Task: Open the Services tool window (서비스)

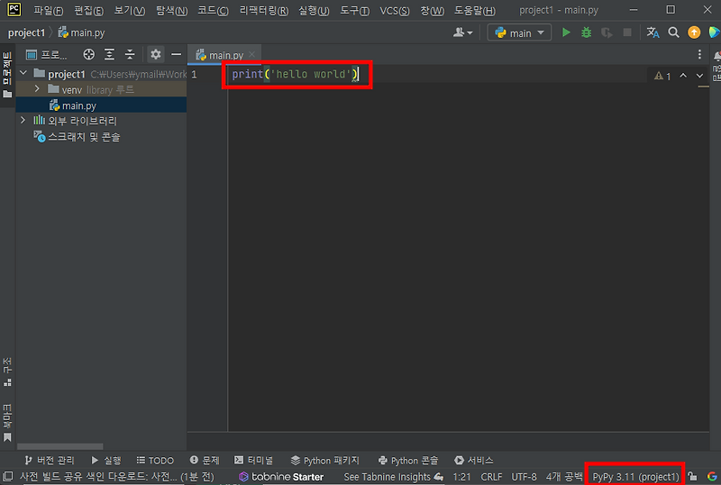Action: click(x=474, y=460)
